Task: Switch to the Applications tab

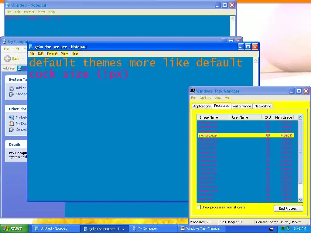Action: (x=202, y=106)
